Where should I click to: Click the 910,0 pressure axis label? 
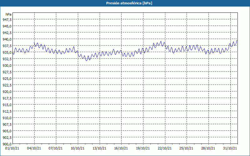7,118
